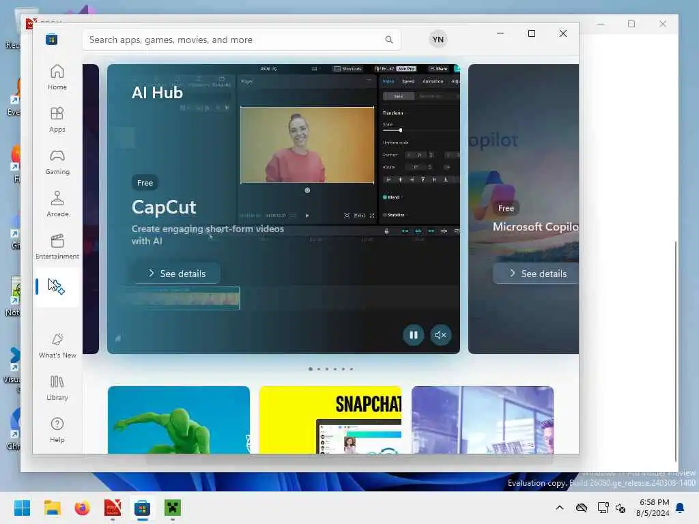Image resolution: width=699 pixels, height=524 pixels.
Task: Open Help in the sidebar
Action: (57, 431)
